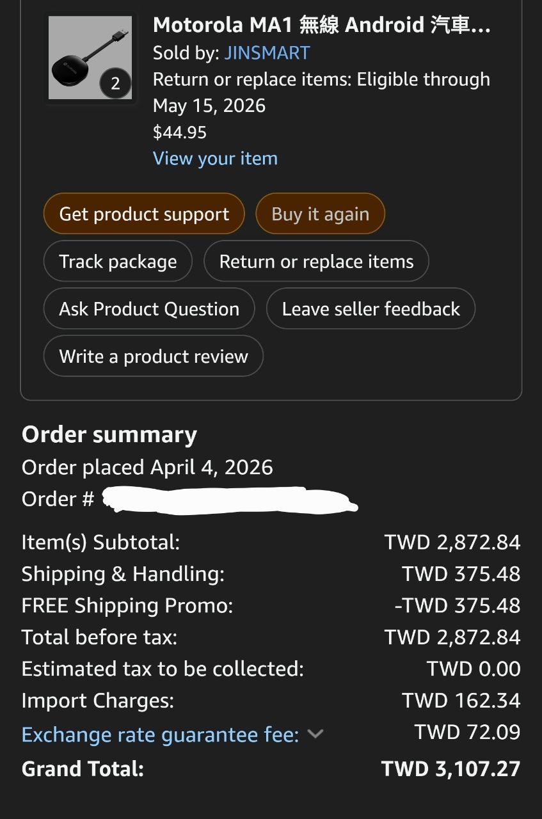Open the Motorola MA1 product title
This screenshot has width=542, height=819.
[321, 25]
